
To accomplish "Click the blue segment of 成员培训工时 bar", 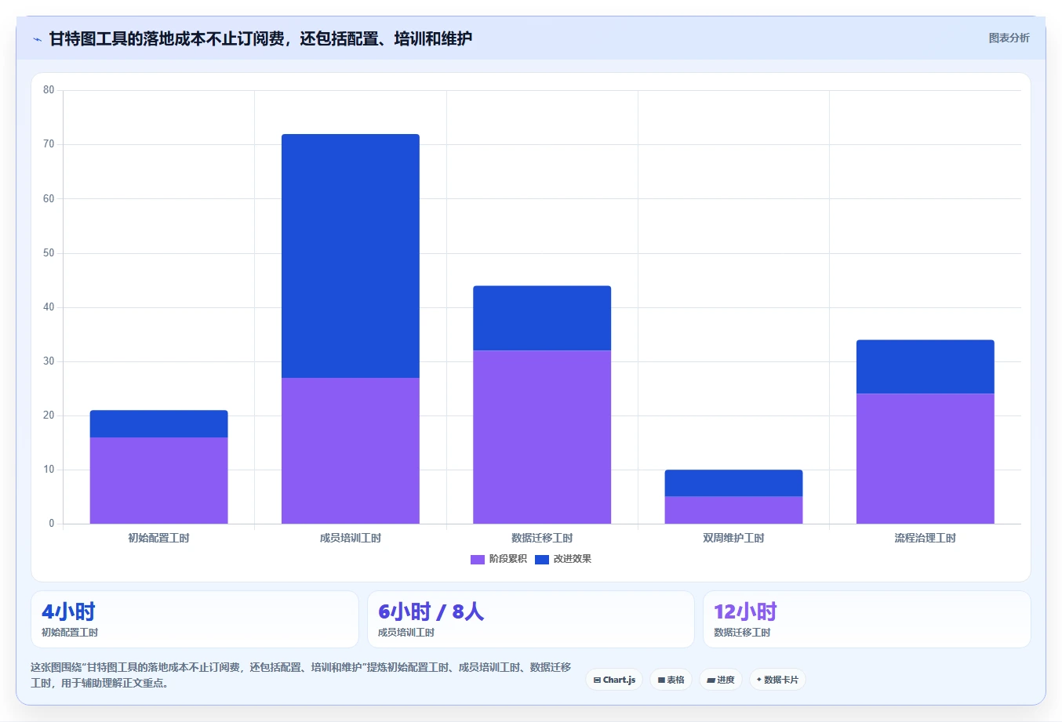I will tap(351, 256).
